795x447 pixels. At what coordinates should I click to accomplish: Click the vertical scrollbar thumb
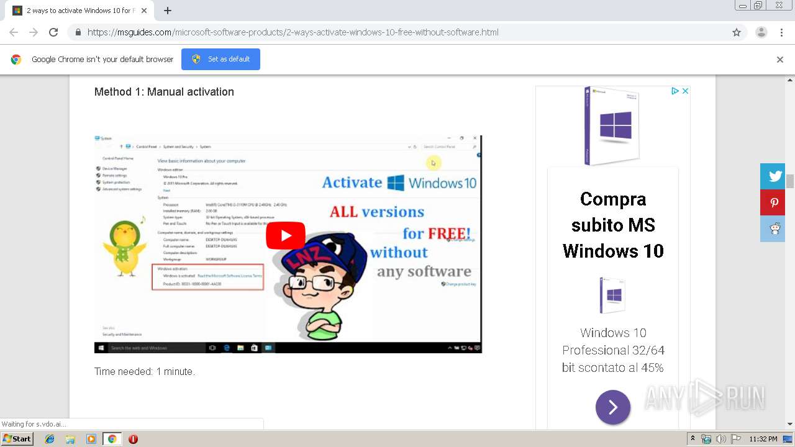(790, 181)
